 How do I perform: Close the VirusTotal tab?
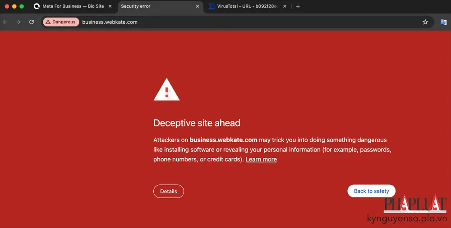coord(285,6)
